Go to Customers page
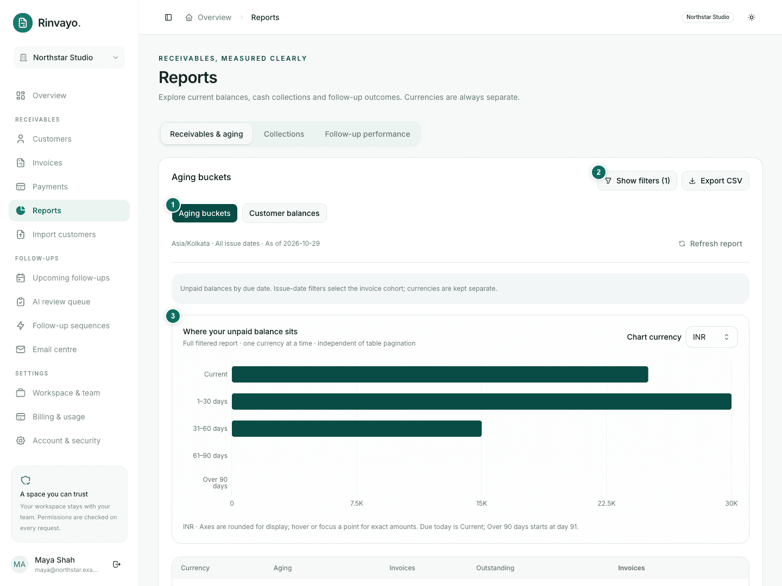The height and width of the screenshot is (586, 782). tap(69, 139)
